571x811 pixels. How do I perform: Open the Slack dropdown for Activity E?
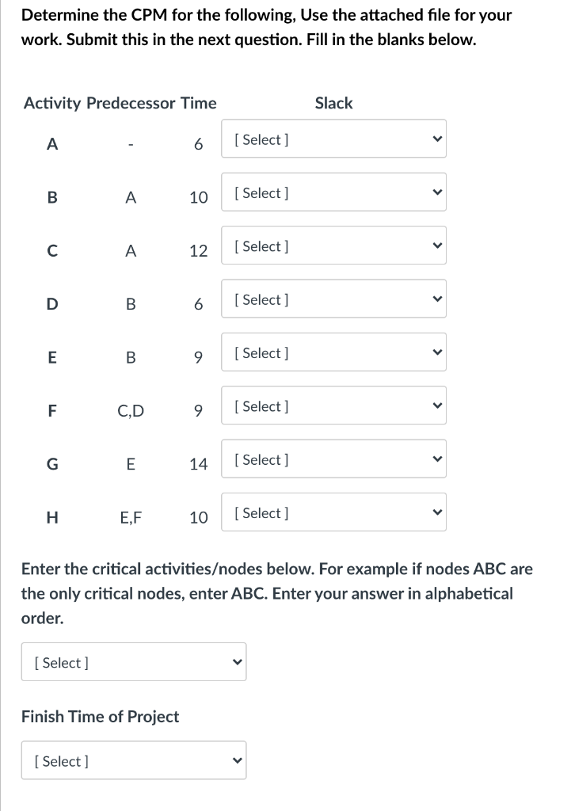click(333, 352)
